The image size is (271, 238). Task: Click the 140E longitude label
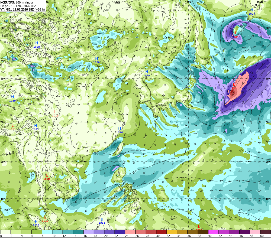(x=188, y=2)
